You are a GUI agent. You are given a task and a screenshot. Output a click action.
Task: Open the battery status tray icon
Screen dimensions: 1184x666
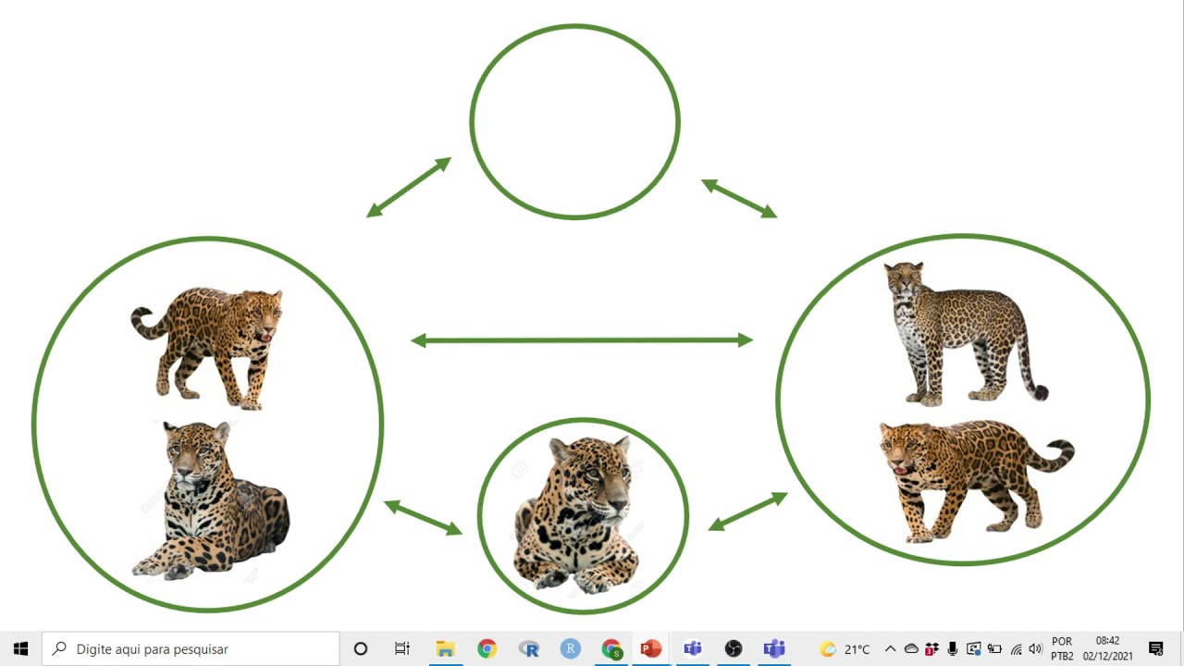[994, 649]
